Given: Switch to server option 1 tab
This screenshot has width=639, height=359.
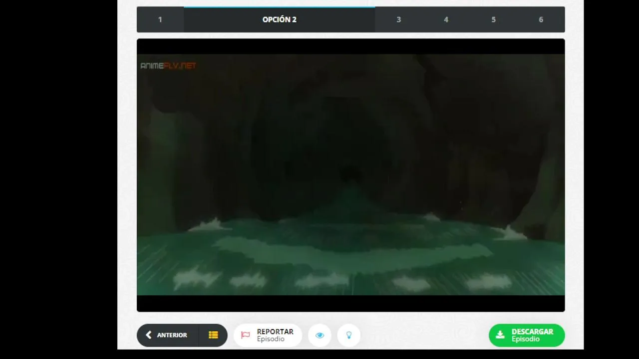Looking at the screenshot, I should click(160, 19).
